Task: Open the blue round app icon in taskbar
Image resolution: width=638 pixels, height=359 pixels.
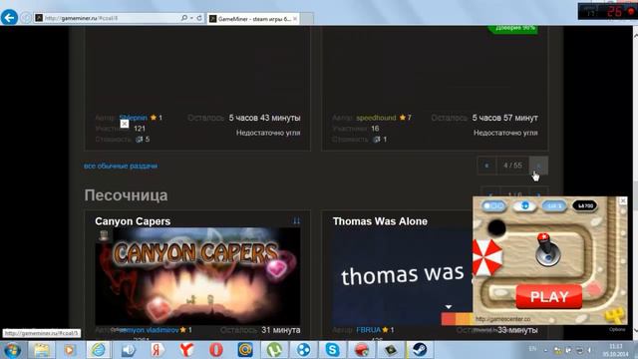Action: click(x=303, y=350)
